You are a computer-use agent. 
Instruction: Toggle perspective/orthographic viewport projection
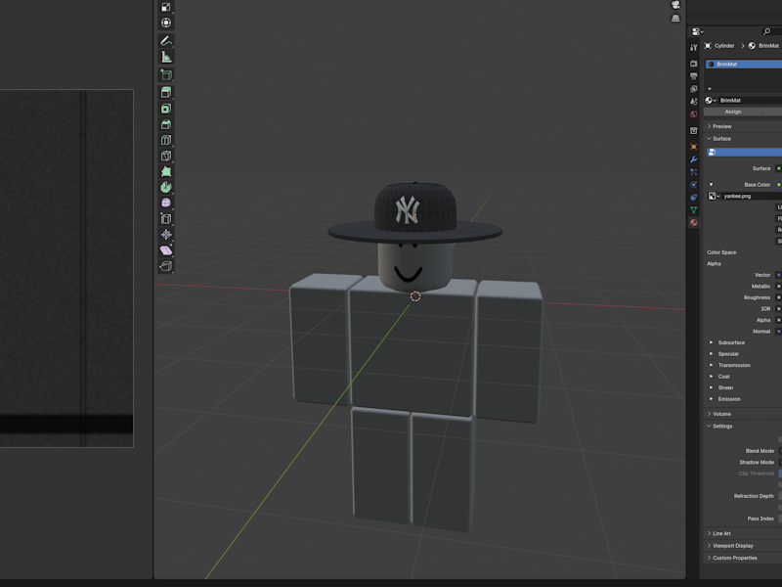click(x=675, y=19)
